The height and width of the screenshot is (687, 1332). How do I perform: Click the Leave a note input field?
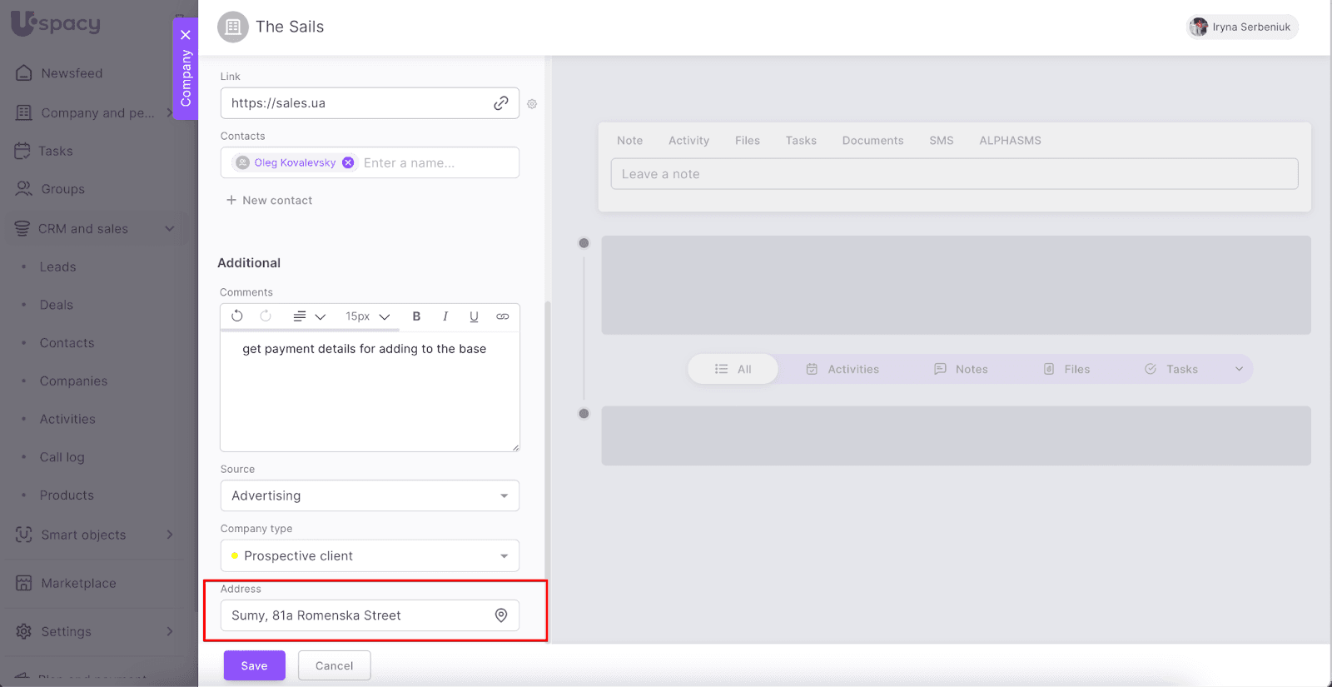[x=954, y=174]
